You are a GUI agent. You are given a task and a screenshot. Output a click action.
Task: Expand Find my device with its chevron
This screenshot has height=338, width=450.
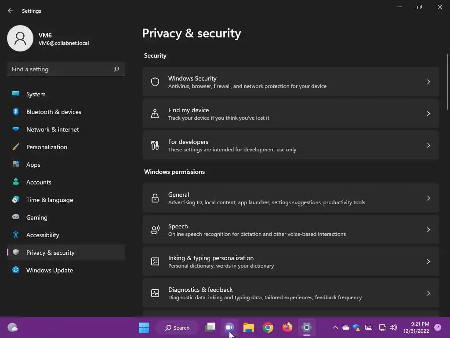(x=428, y=114)
